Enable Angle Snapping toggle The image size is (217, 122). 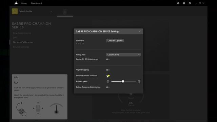(x=108, y=70)
